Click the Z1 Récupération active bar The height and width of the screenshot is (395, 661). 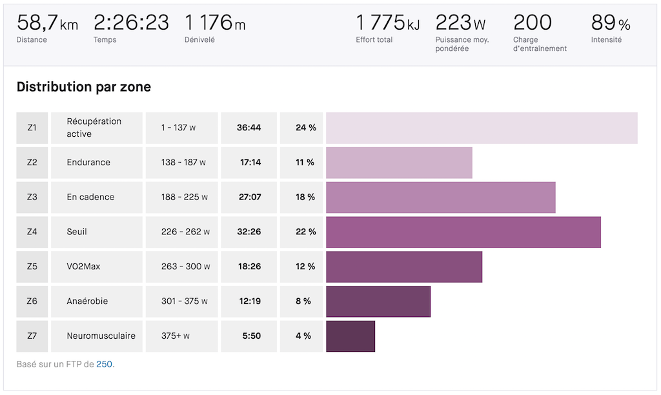[482, 128]
